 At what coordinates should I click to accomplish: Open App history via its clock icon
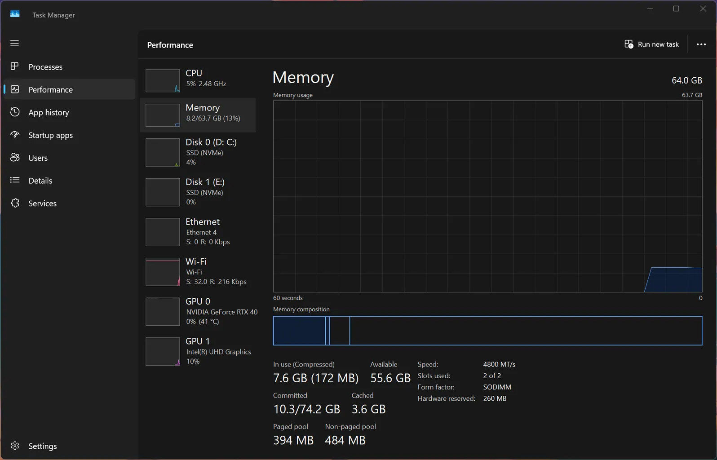click(x=15, y=112)
